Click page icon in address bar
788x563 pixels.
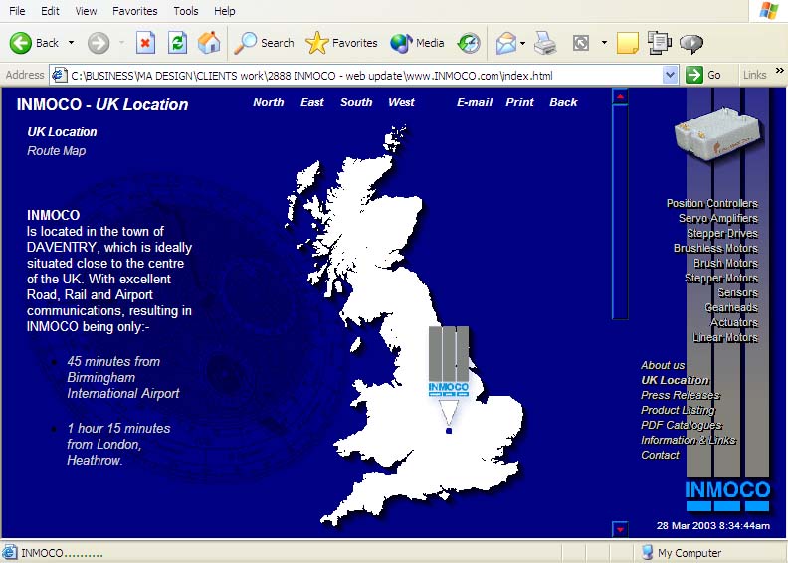(60, 75)
